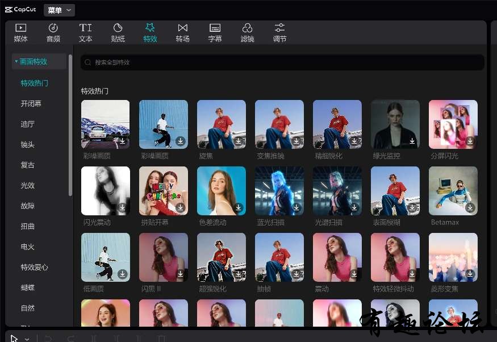Click the 特效热门 section heading
The width and height of the screenshot is (497, 342).
coord(94,91)
